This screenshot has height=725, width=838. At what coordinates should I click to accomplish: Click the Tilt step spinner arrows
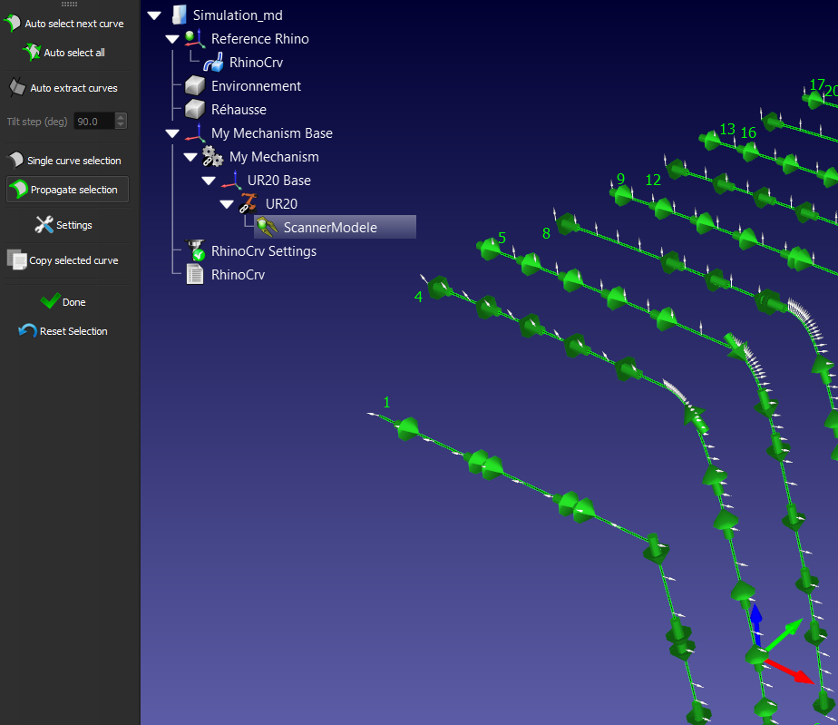pos(122,121)
